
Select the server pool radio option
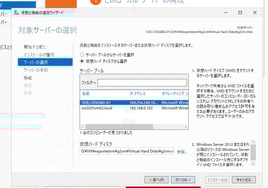[x=82, y=55]
